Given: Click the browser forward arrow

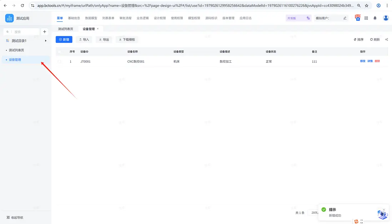Looking at the screenshot, I should coord(14,5).
